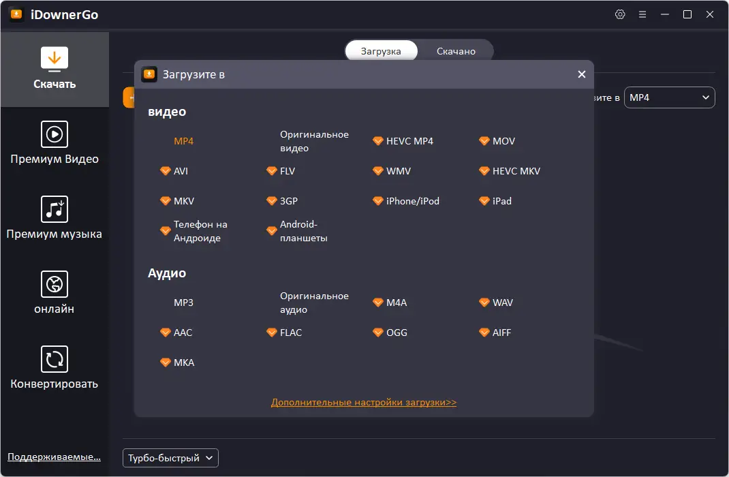Switch to the Загрузка tab

381,51
